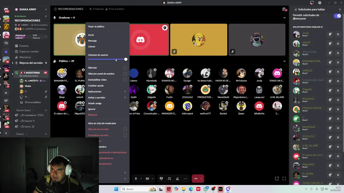Expand Aplicaciones submenu
This screenshot has width=344, height=193.
click(x=107, y=92)
